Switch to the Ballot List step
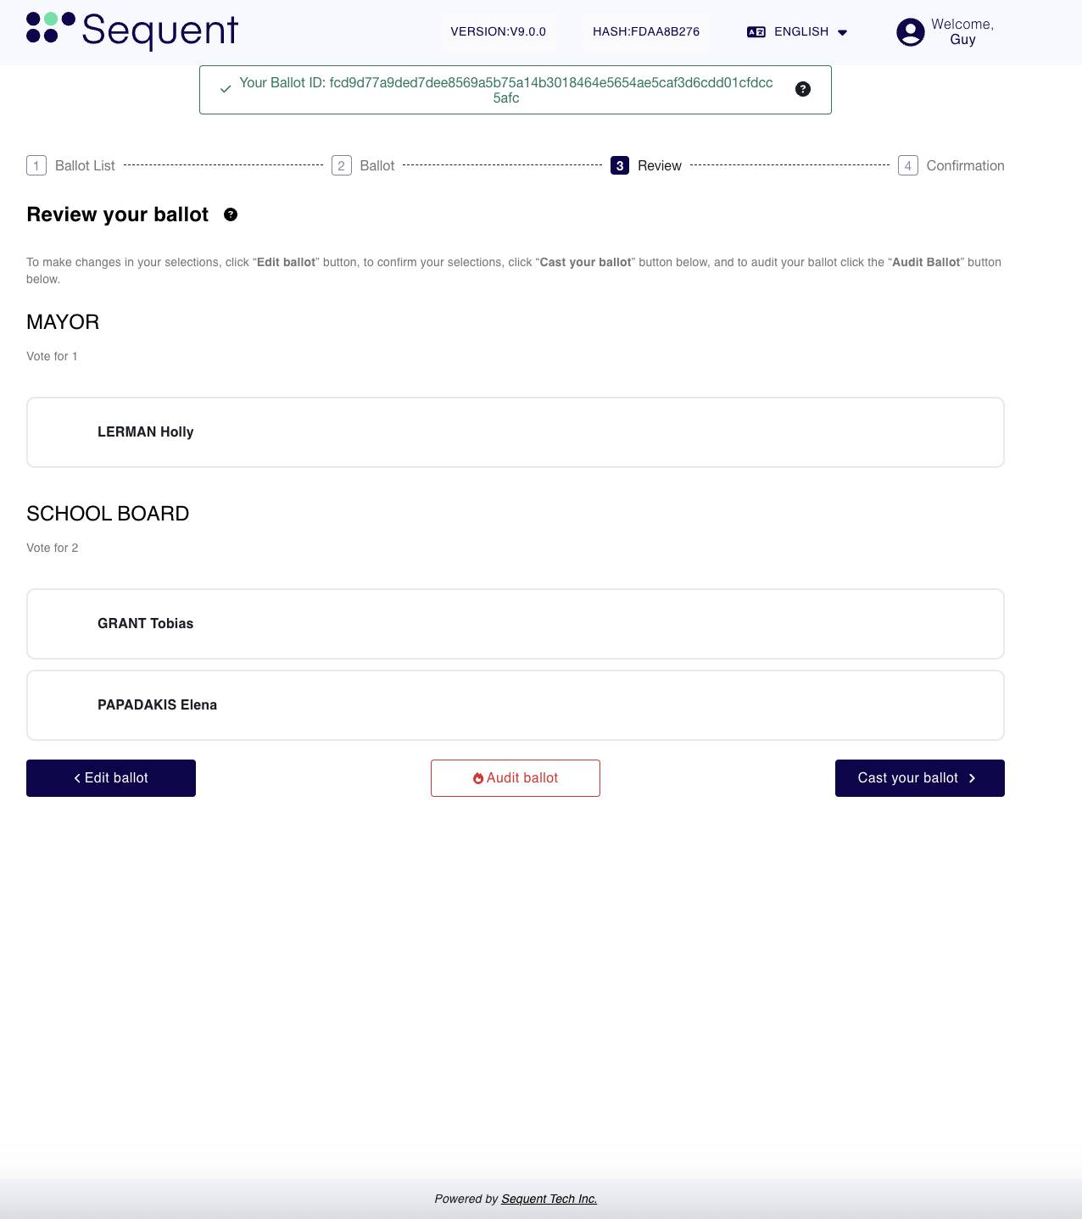 85,165
